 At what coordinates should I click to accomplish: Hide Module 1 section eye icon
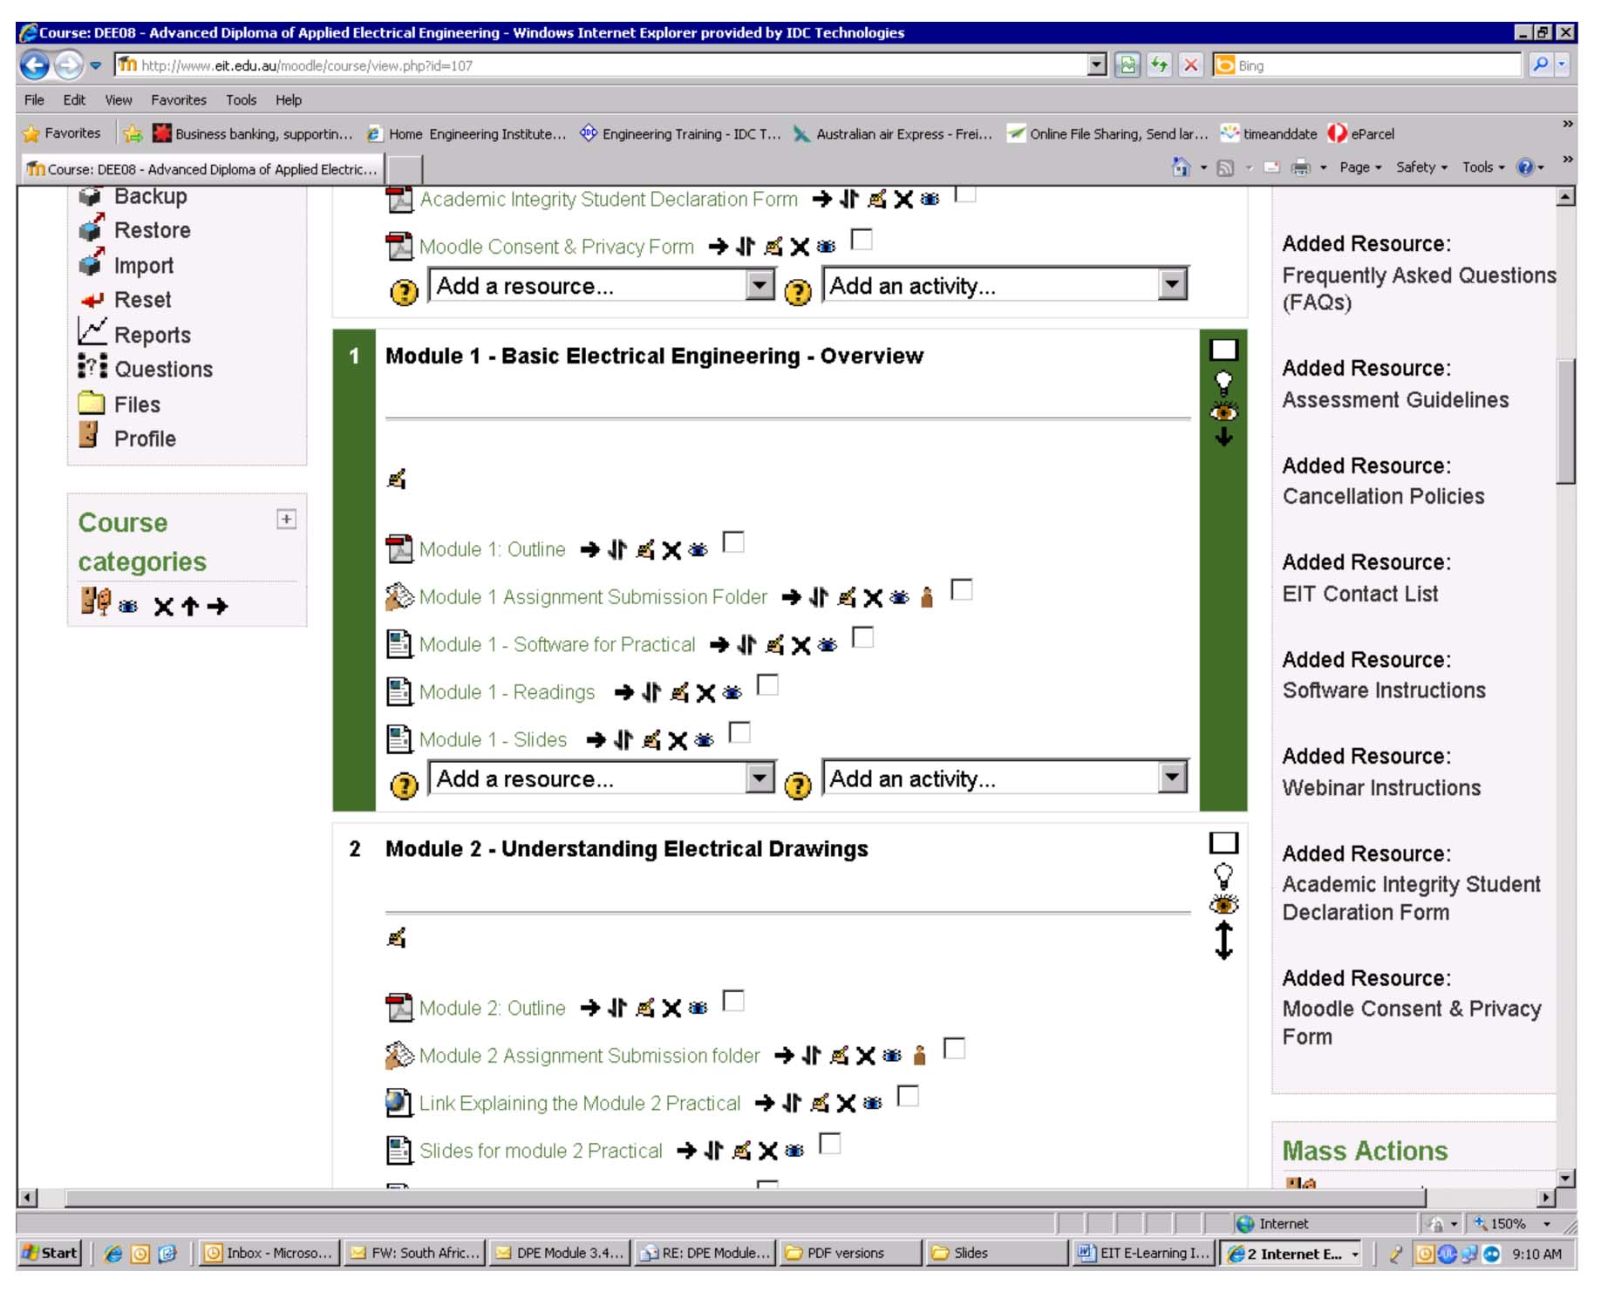tap(1224, 411)
